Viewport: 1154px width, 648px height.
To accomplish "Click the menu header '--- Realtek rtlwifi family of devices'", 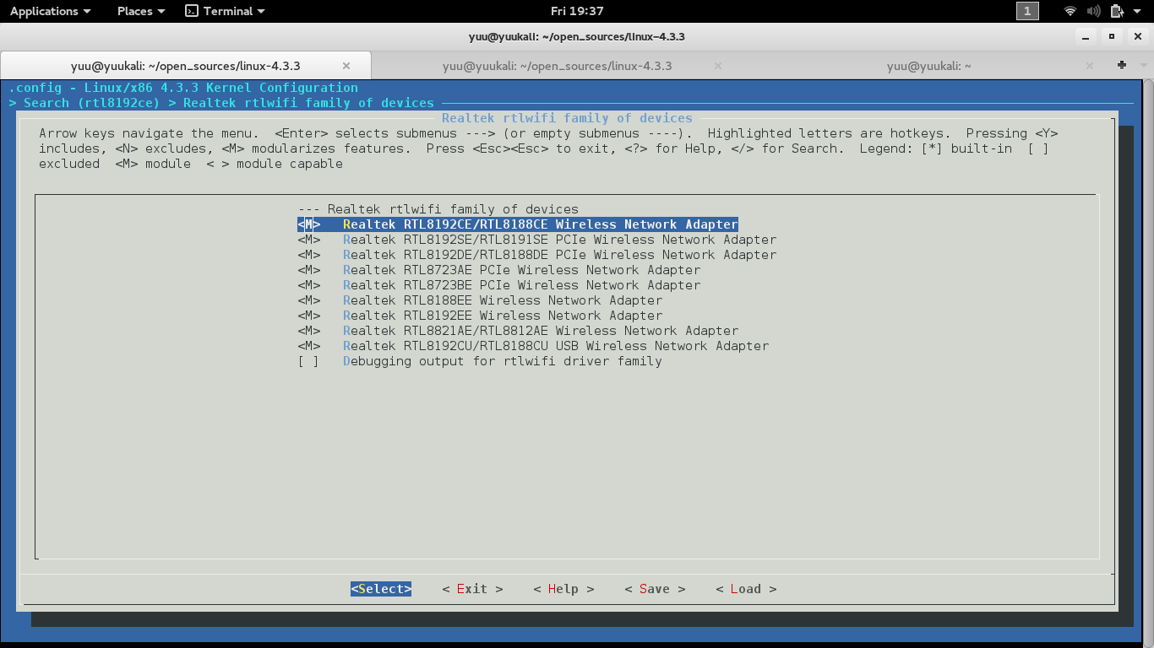I will click(x=438, y=209).
